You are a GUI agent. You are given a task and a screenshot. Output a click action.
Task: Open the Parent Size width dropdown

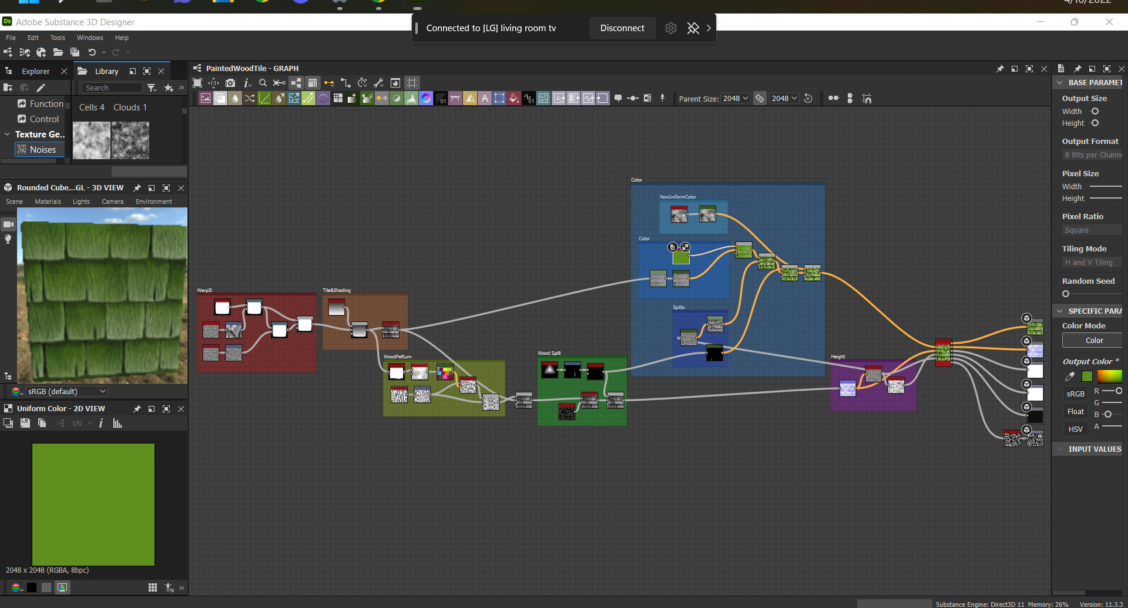pos(736,98)
